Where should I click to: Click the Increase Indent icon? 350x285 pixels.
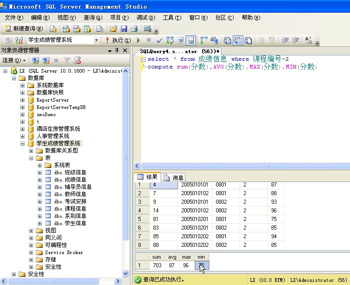click(296, 40)
